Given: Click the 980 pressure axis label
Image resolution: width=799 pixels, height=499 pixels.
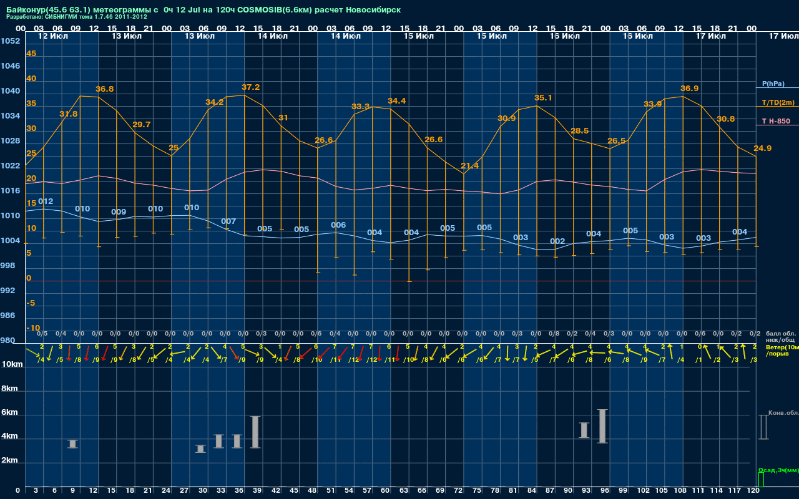Looking at the screenshot, I should pos(7,341).
